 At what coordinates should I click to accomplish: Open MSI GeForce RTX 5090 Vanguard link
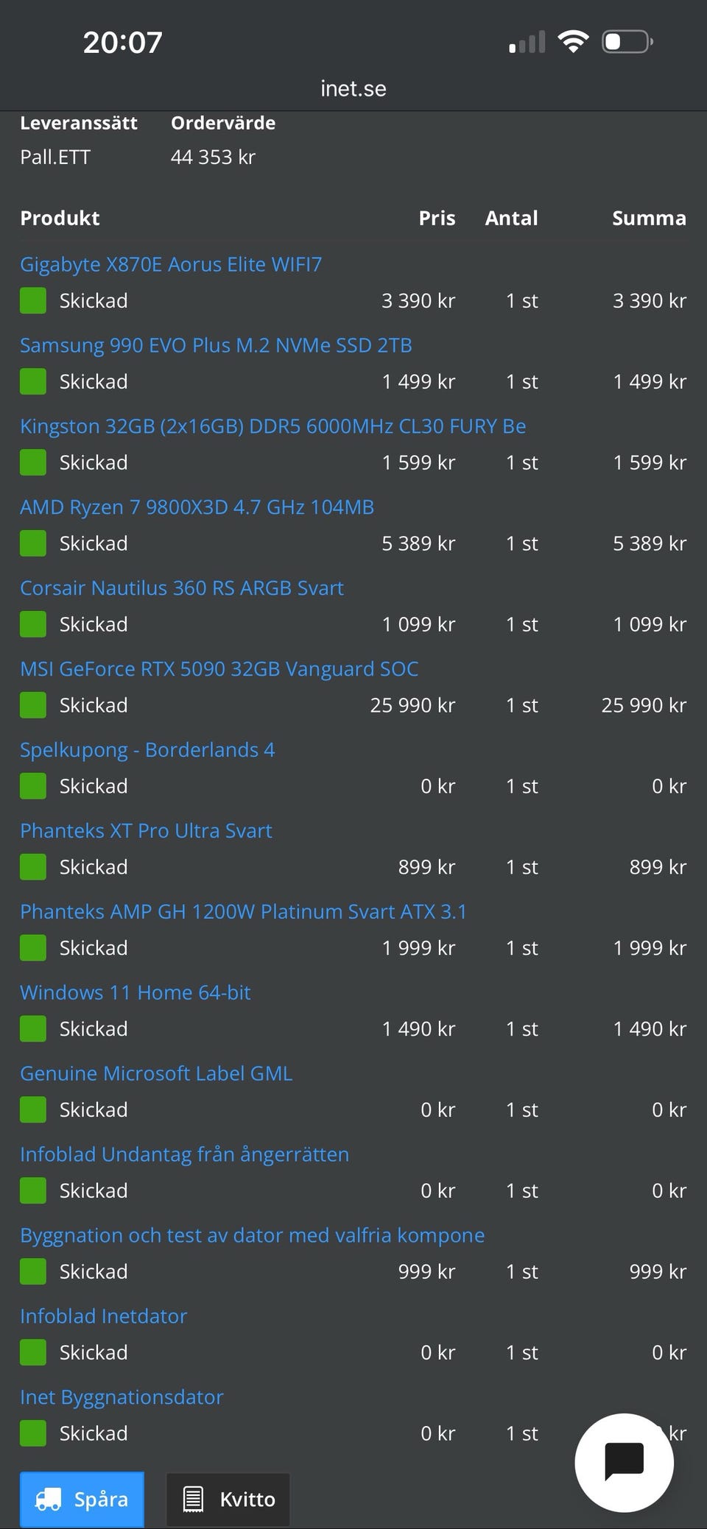[x=219, y=669]
